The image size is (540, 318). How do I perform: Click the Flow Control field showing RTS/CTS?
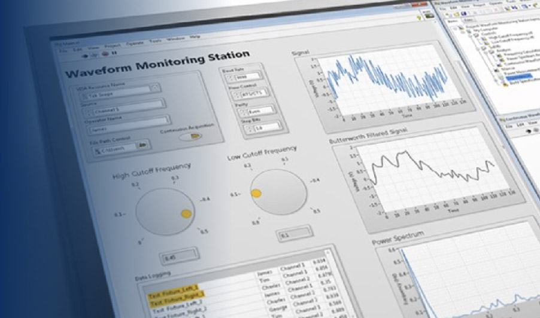(x=253, y=93)
